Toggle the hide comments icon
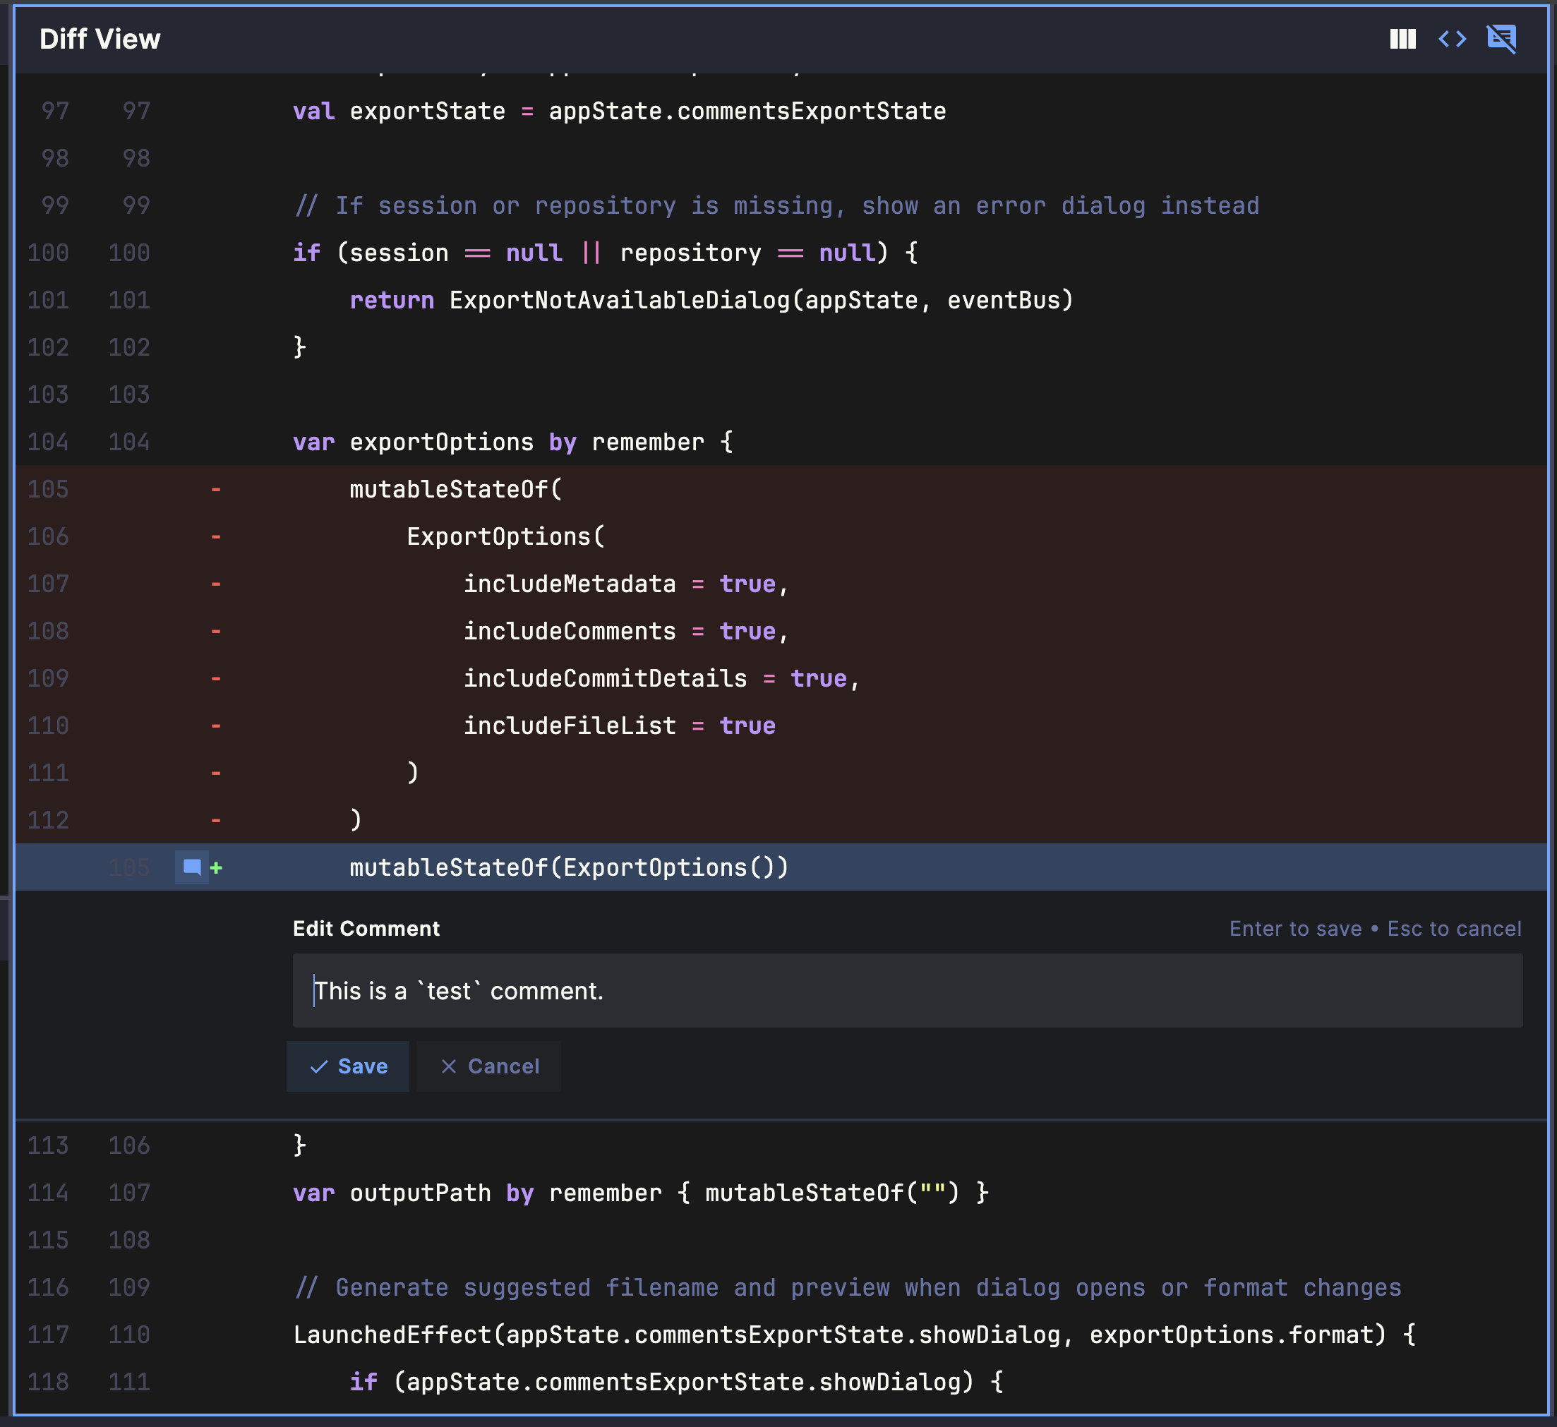1557x1427 pixels. pos(1501,39)
